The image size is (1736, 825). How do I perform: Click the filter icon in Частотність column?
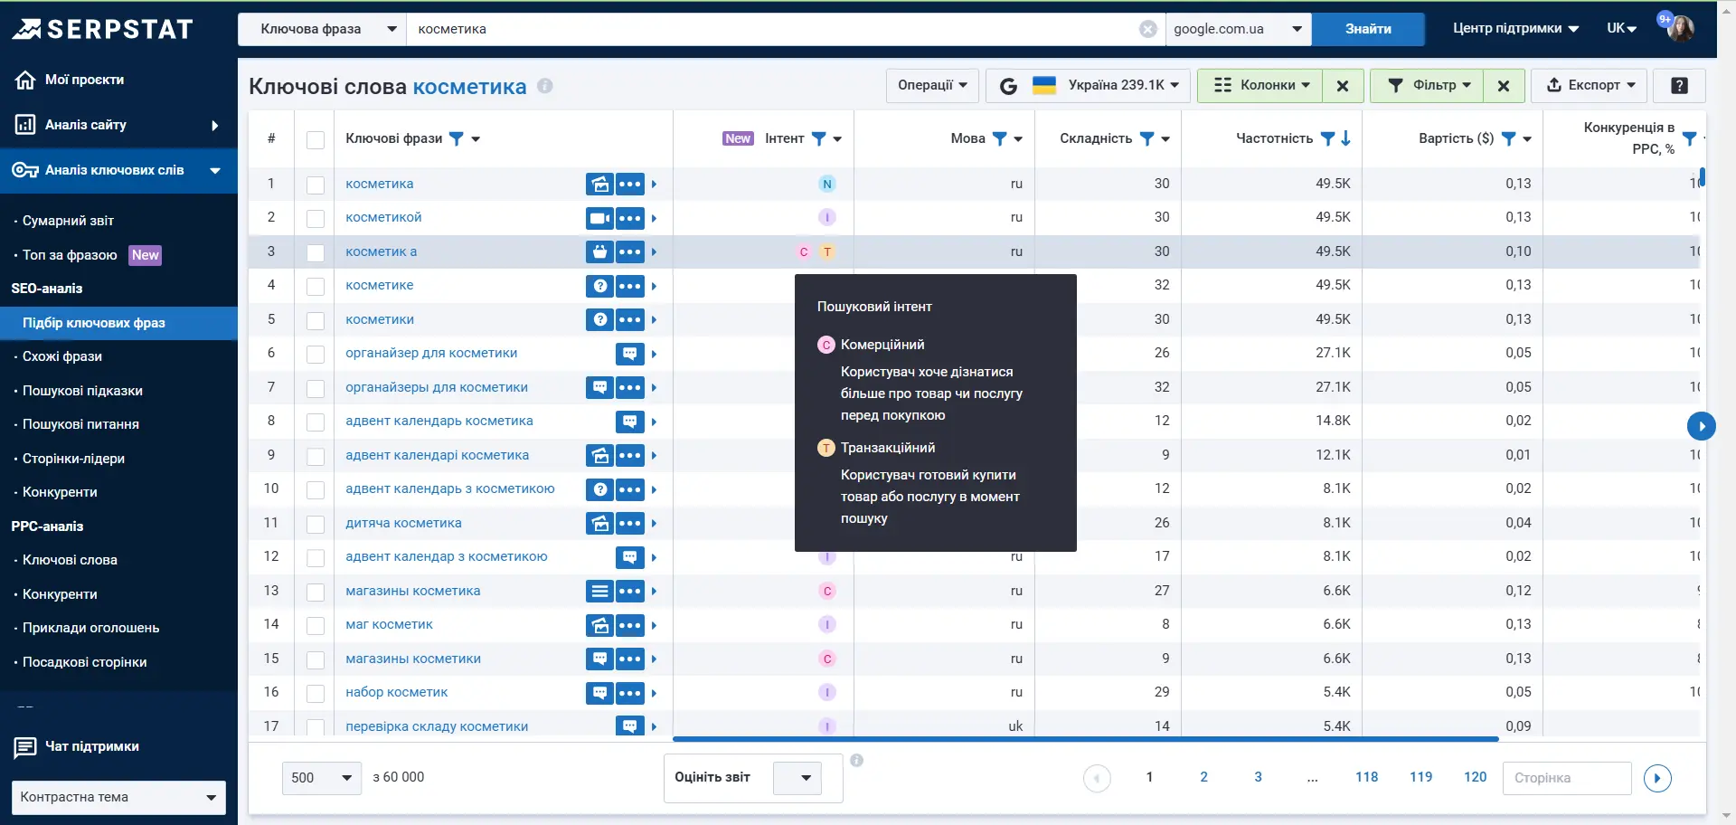pos(1327,138)
